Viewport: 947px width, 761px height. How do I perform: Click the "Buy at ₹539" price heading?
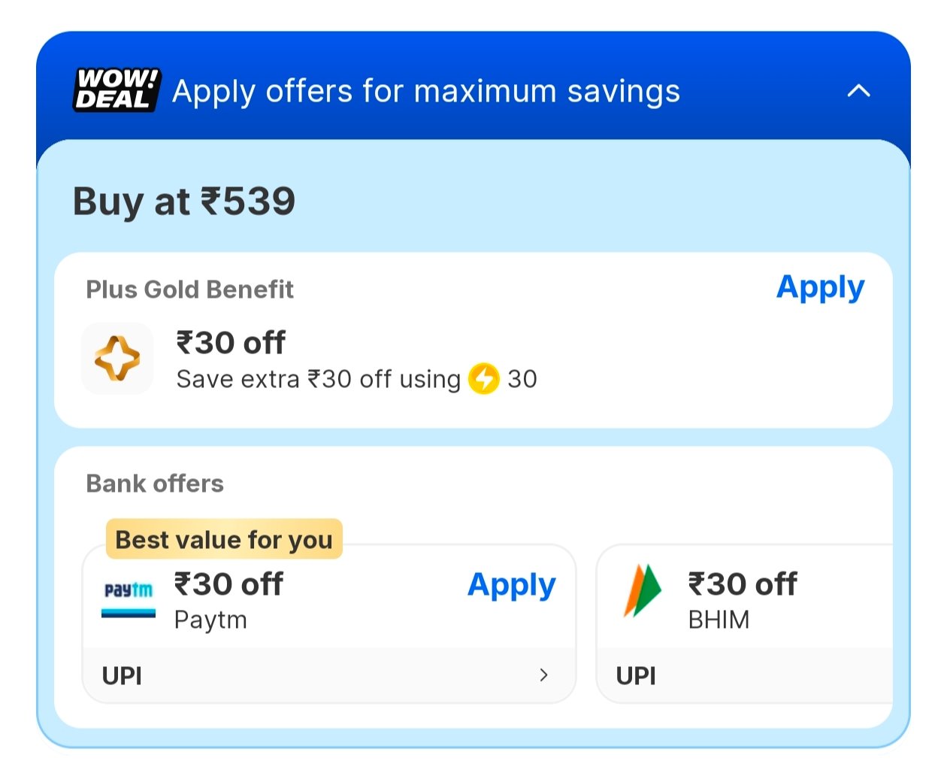[x=184, y=202]
